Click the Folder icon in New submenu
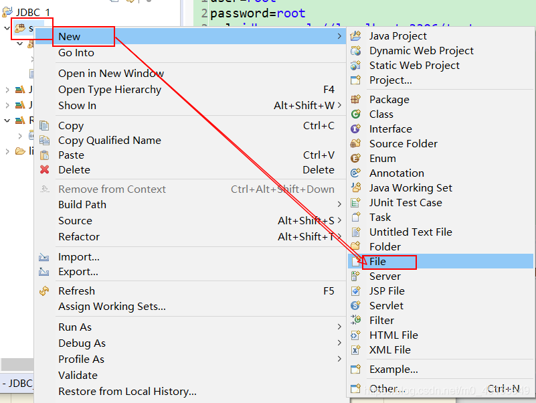 coord(355,246)
